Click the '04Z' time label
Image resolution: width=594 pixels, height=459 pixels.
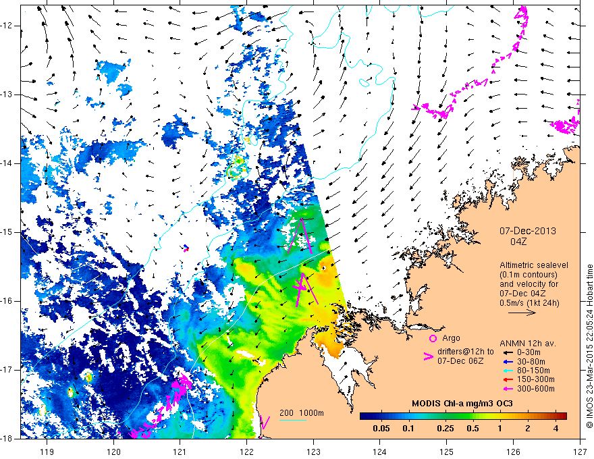(x=518, y=242)
